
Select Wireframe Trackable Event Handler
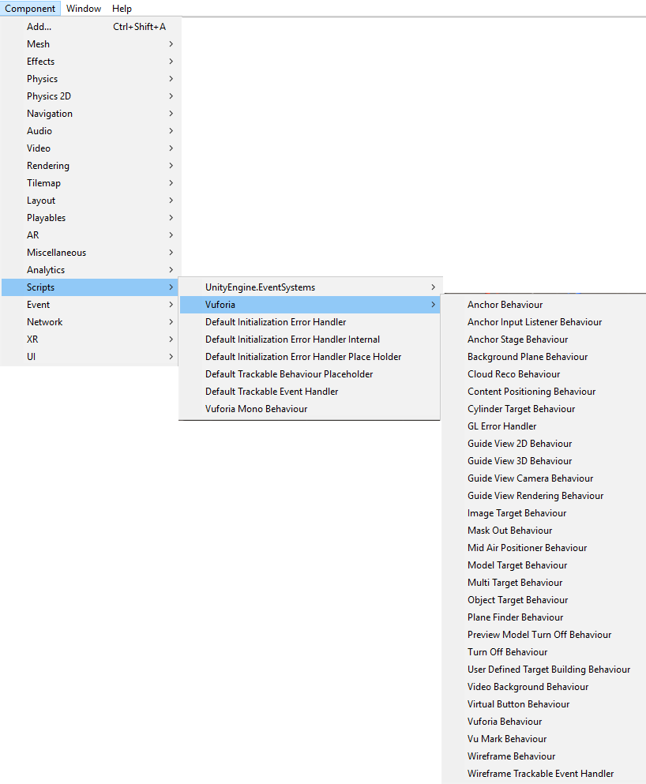(x=544, y=774)
